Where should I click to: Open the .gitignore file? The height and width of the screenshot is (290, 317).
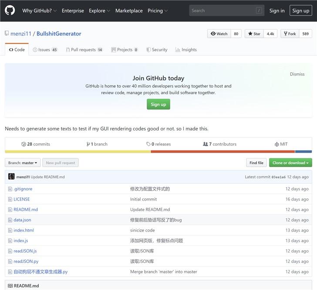23,189
